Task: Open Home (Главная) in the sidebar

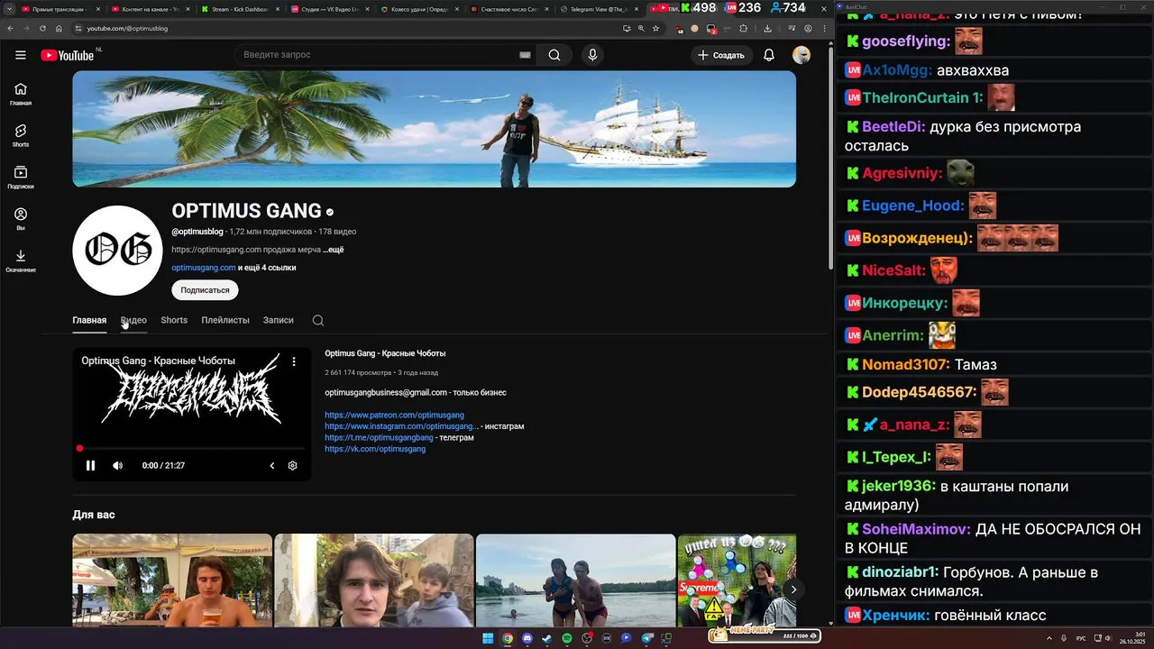Action: 21,95
